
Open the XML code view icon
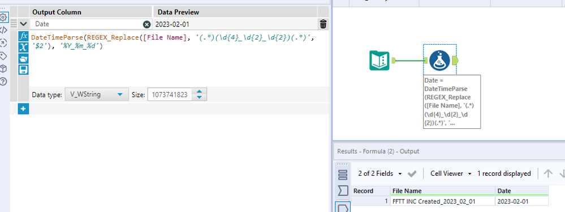[x=3, y=30]
